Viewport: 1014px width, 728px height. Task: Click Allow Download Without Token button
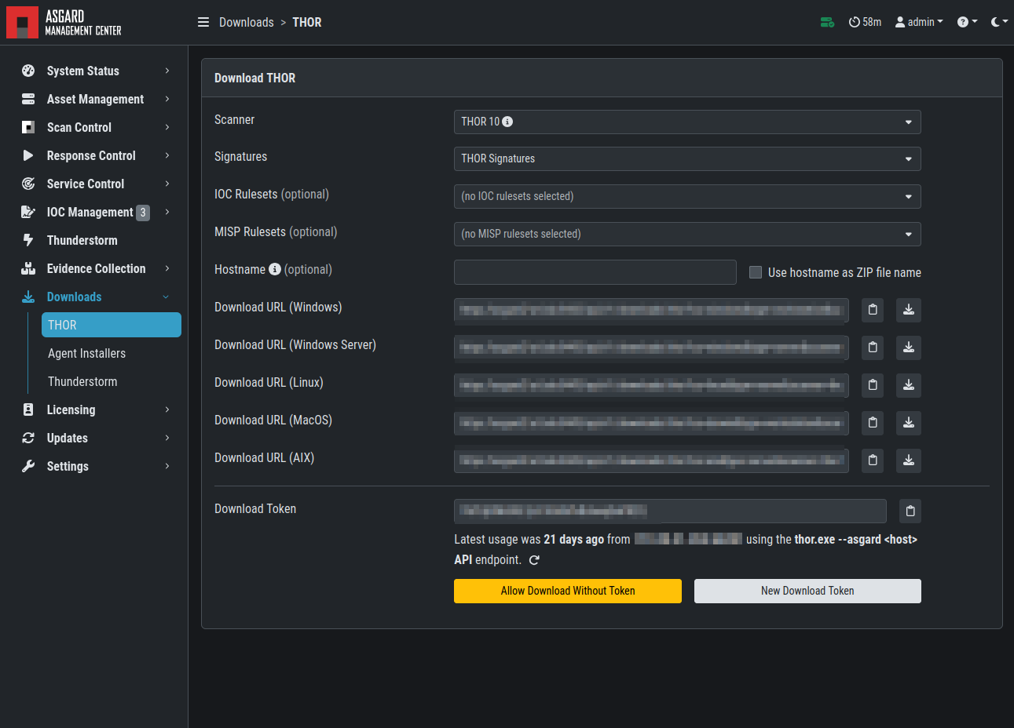click(568, 591)
